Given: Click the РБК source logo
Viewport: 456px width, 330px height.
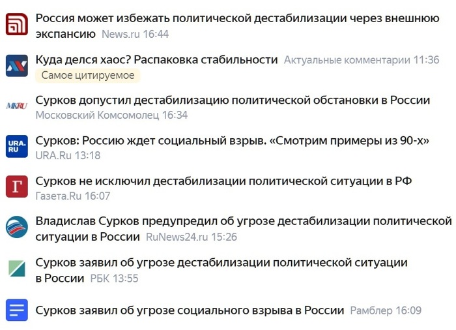Looking at the screenshot, I should coord(16,268).
